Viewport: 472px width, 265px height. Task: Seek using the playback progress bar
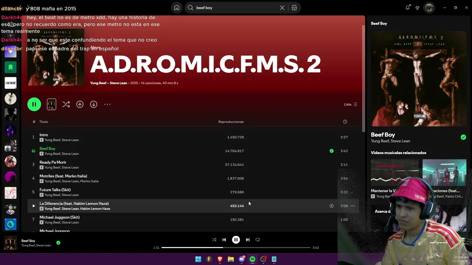pos(236,248)
